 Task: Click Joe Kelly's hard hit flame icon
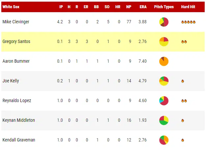click(183, 81)
